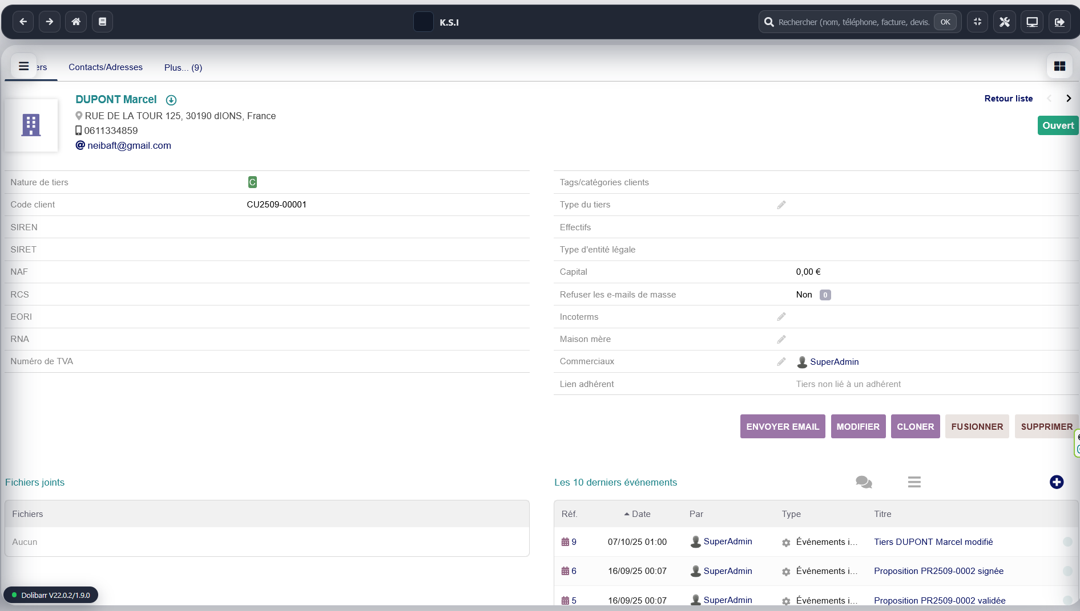Viewport: 1080px width, 611px height.
Task: Add new event with plus icon
Action: [1056, 482]
